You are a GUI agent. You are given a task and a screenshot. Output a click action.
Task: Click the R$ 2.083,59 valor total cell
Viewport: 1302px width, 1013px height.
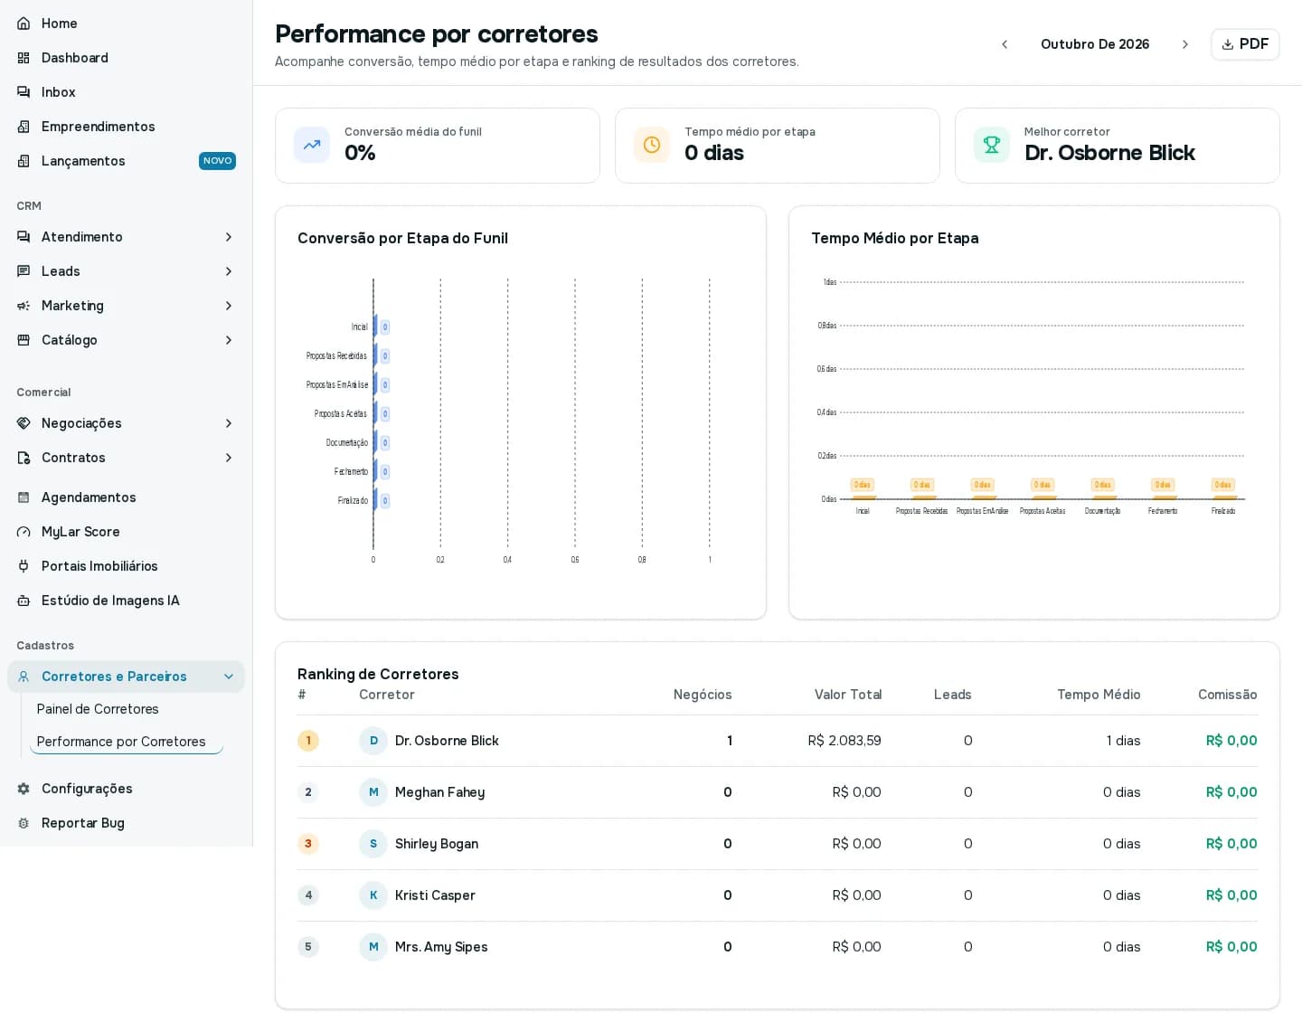844,741
